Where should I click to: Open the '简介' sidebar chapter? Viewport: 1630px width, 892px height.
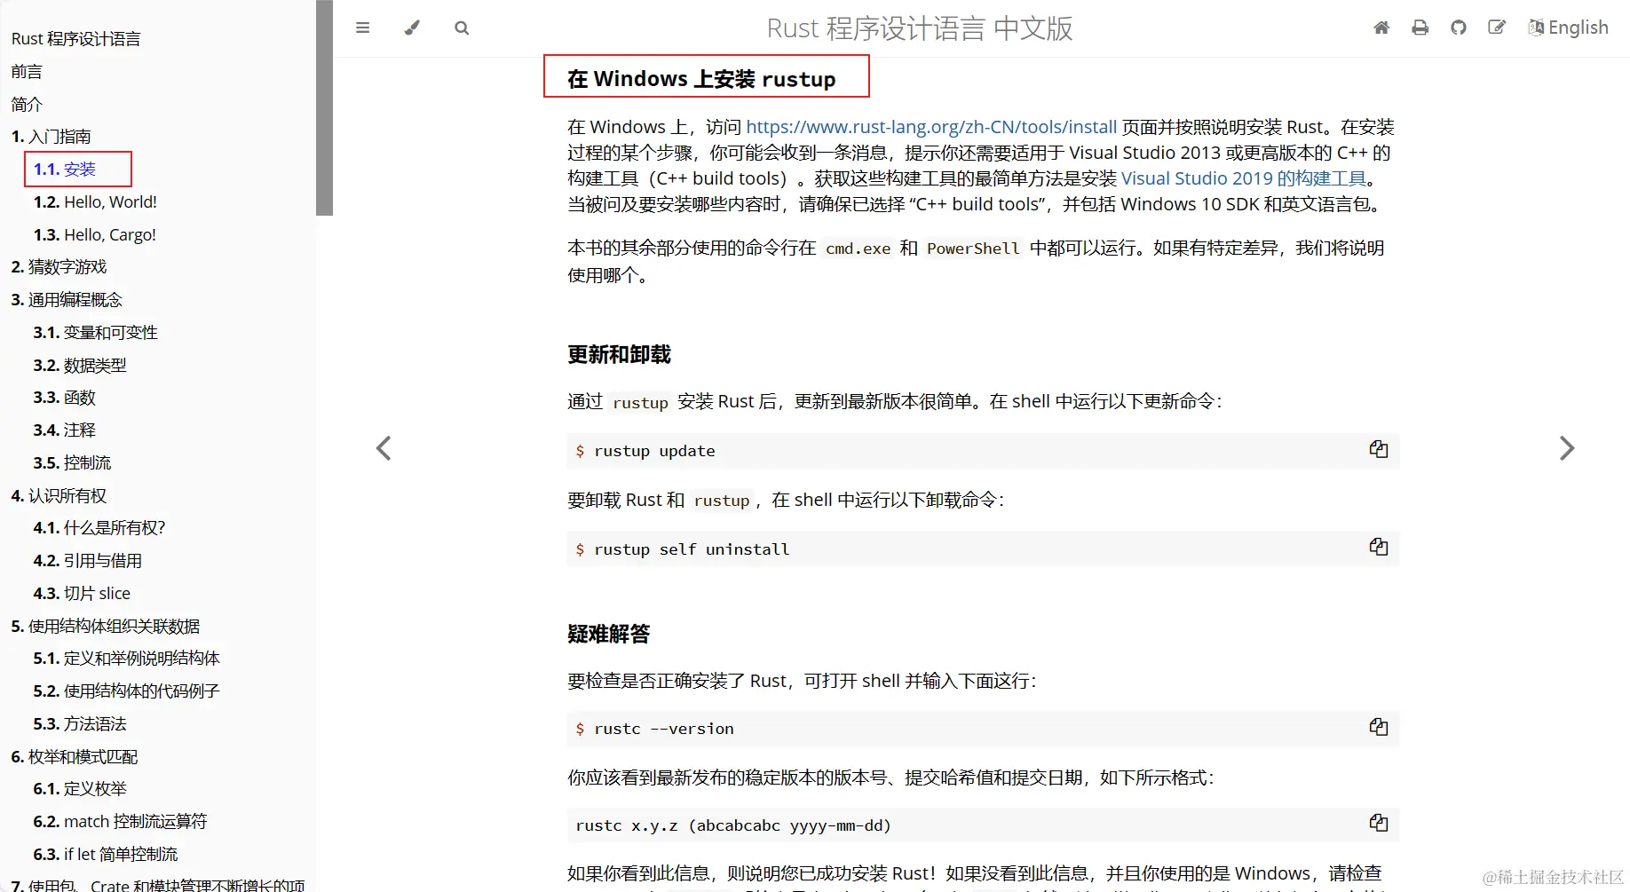click(27, 105)
